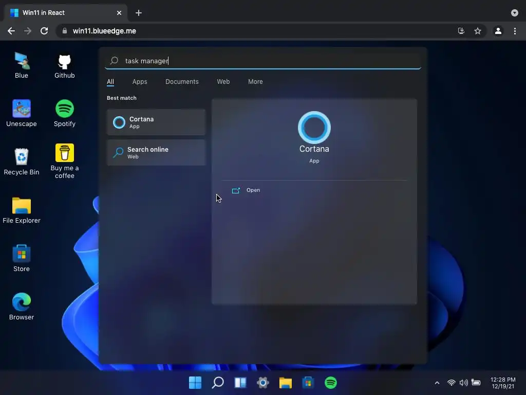
Task: Click the search magnifier icon in search box
Action: tap(114, 61)
